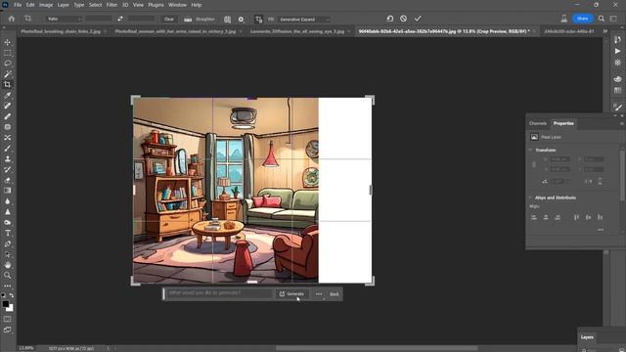The width and height of the screenshot is (626, 352).
Task: Open additional crop settings gear
Action: click(x=241, y=20)
